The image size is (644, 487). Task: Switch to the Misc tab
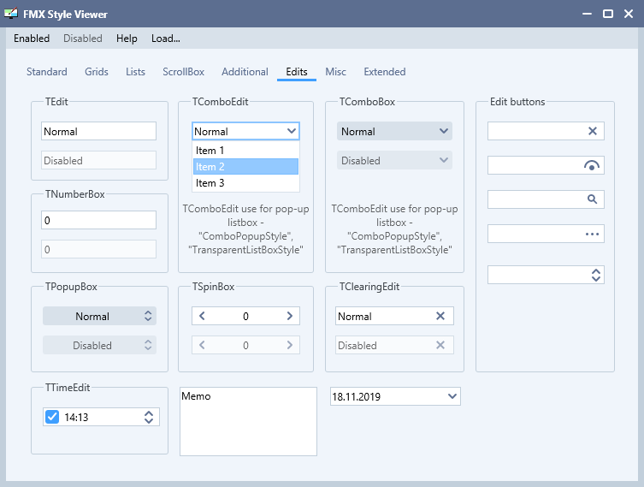tap(335, 72)
